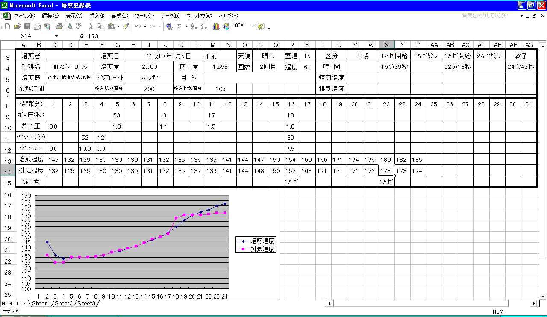
Task: Select the 24分42秒 end time cell
Action: [521, 67]
